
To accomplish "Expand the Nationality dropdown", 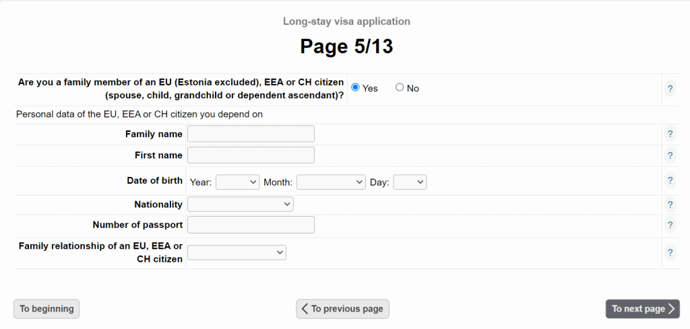I will [240, 204].
